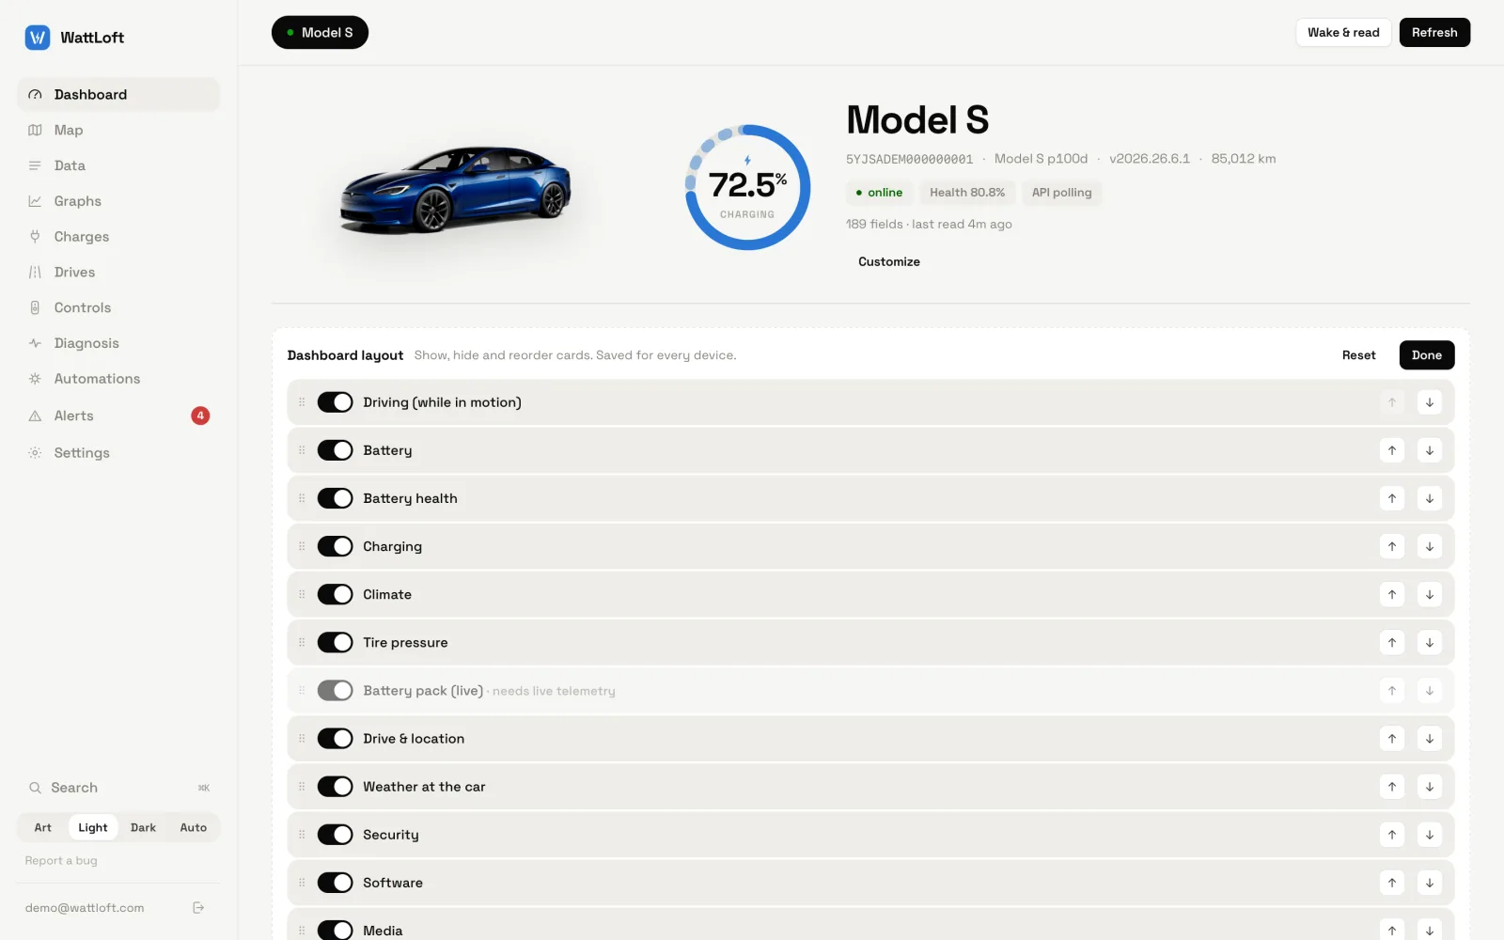This screenshot has height=940, width=1504.
Task: Toggle the Tire pressure card switch
Action: pos(335,642)
